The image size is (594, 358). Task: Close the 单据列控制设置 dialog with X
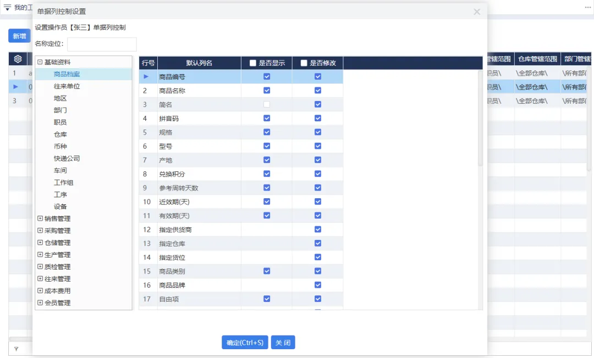coord(477,12)
